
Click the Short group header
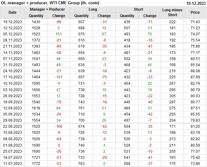point(139,9)
